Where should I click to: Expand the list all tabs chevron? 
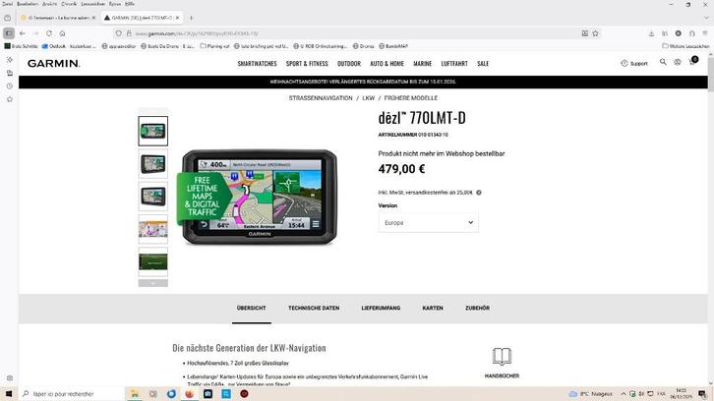[706, 18]
